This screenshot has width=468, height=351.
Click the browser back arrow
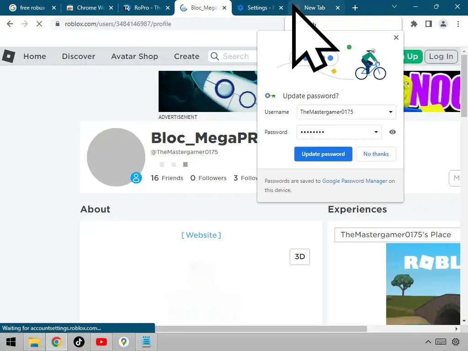[10, 24]
